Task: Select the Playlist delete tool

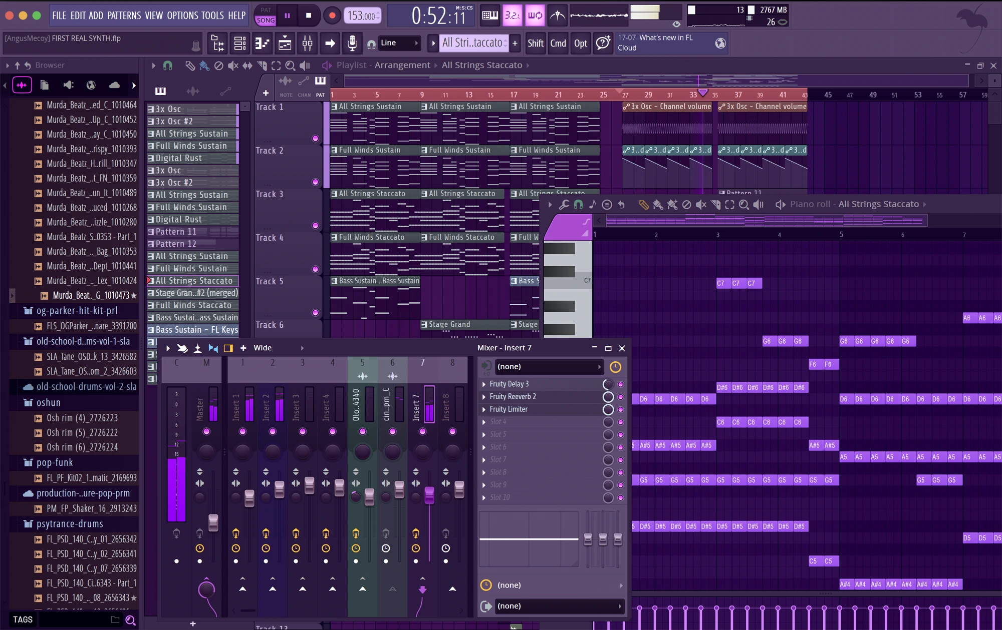Action: (x=218, y=66)
